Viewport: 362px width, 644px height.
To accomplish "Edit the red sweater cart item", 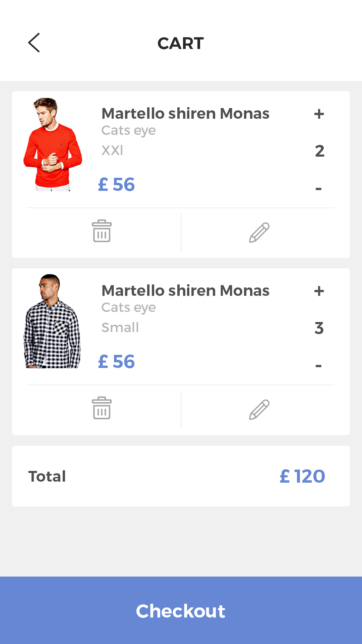I will [x=259, y=232].
